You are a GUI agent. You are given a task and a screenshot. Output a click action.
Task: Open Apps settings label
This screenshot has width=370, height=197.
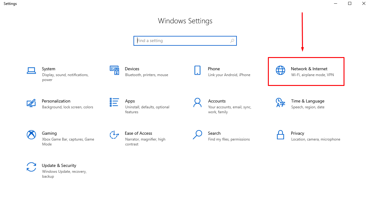(130, 101)
